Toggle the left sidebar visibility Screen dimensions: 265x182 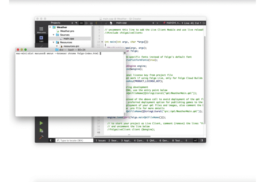coord(51,140)
